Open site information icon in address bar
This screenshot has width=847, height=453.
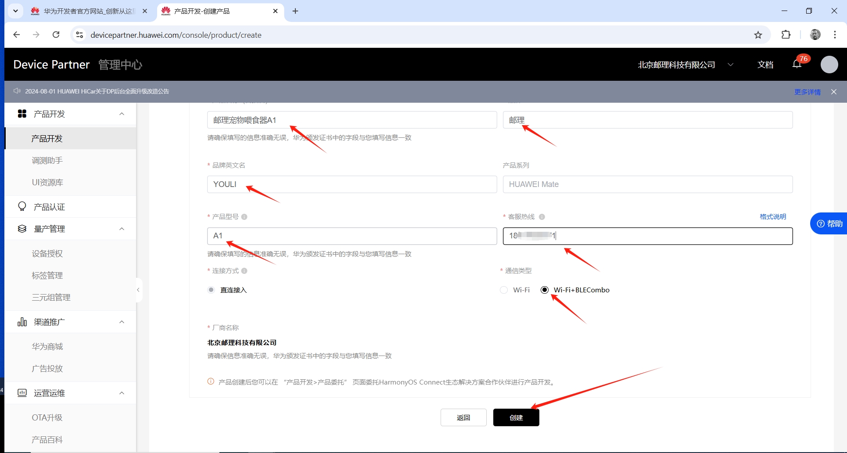79,35
